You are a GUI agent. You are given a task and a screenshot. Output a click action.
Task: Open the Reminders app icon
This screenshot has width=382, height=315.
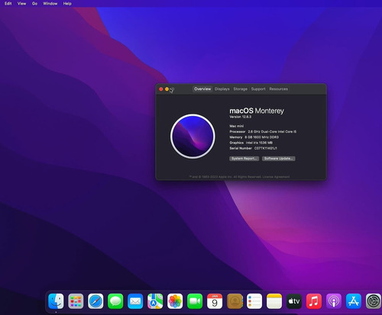[254, 301]
